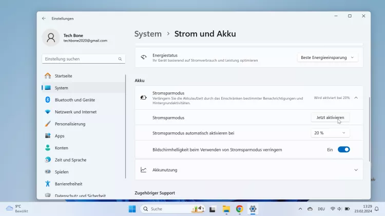385x216 pixels.
Task: Click the Jetzt aktivieren button
Action: [330, 117]
